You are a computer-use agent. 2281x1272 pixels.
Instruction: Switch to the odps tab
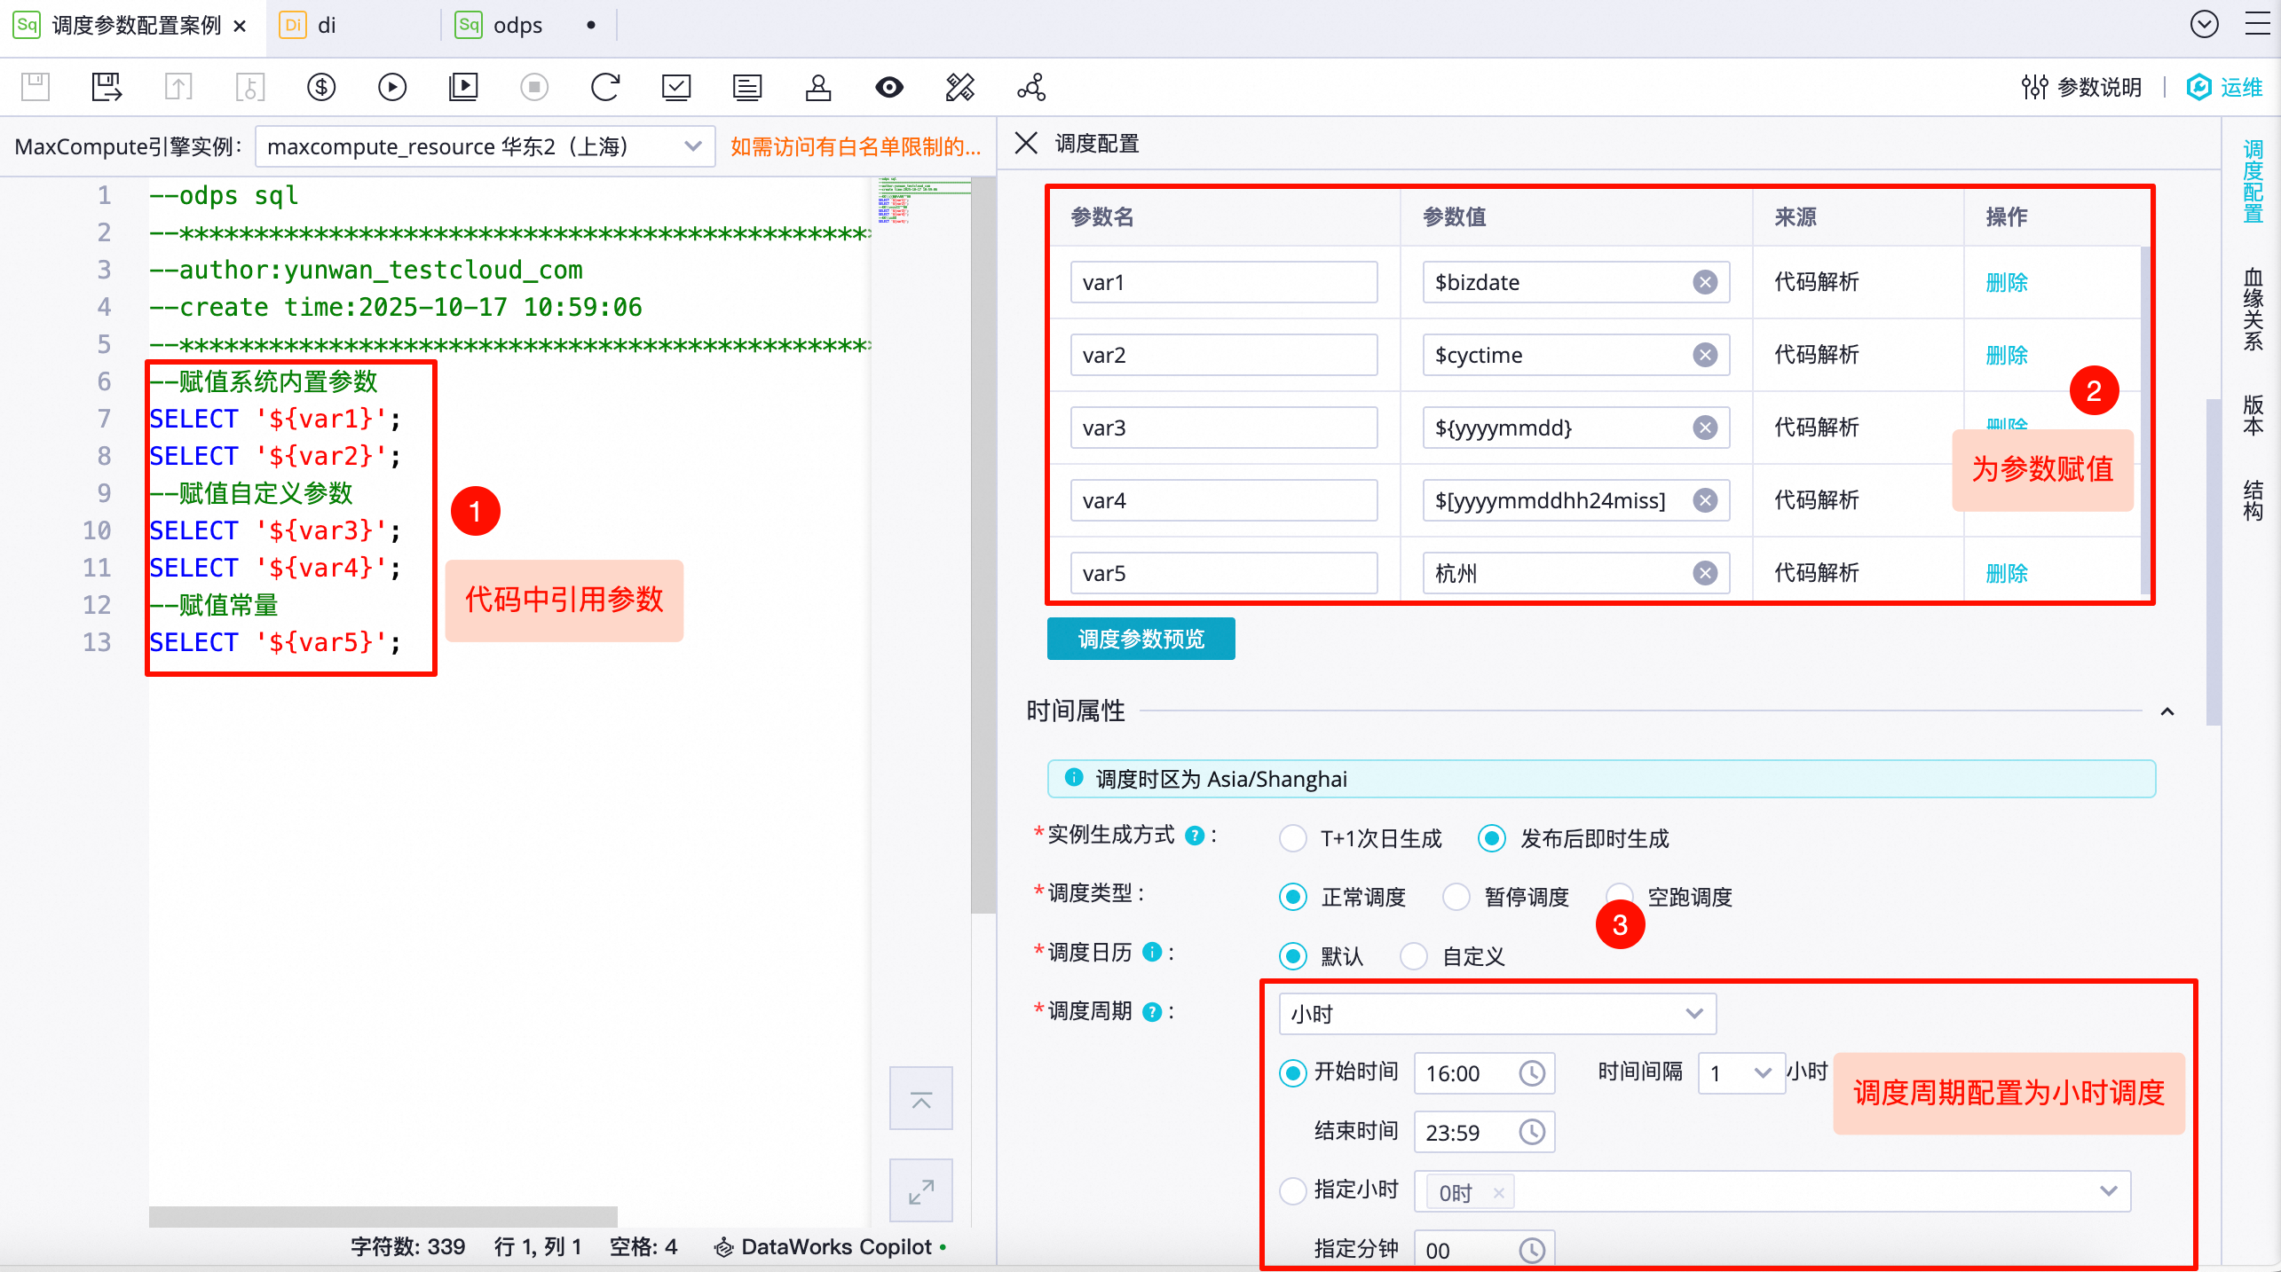[x=517, y=25]
